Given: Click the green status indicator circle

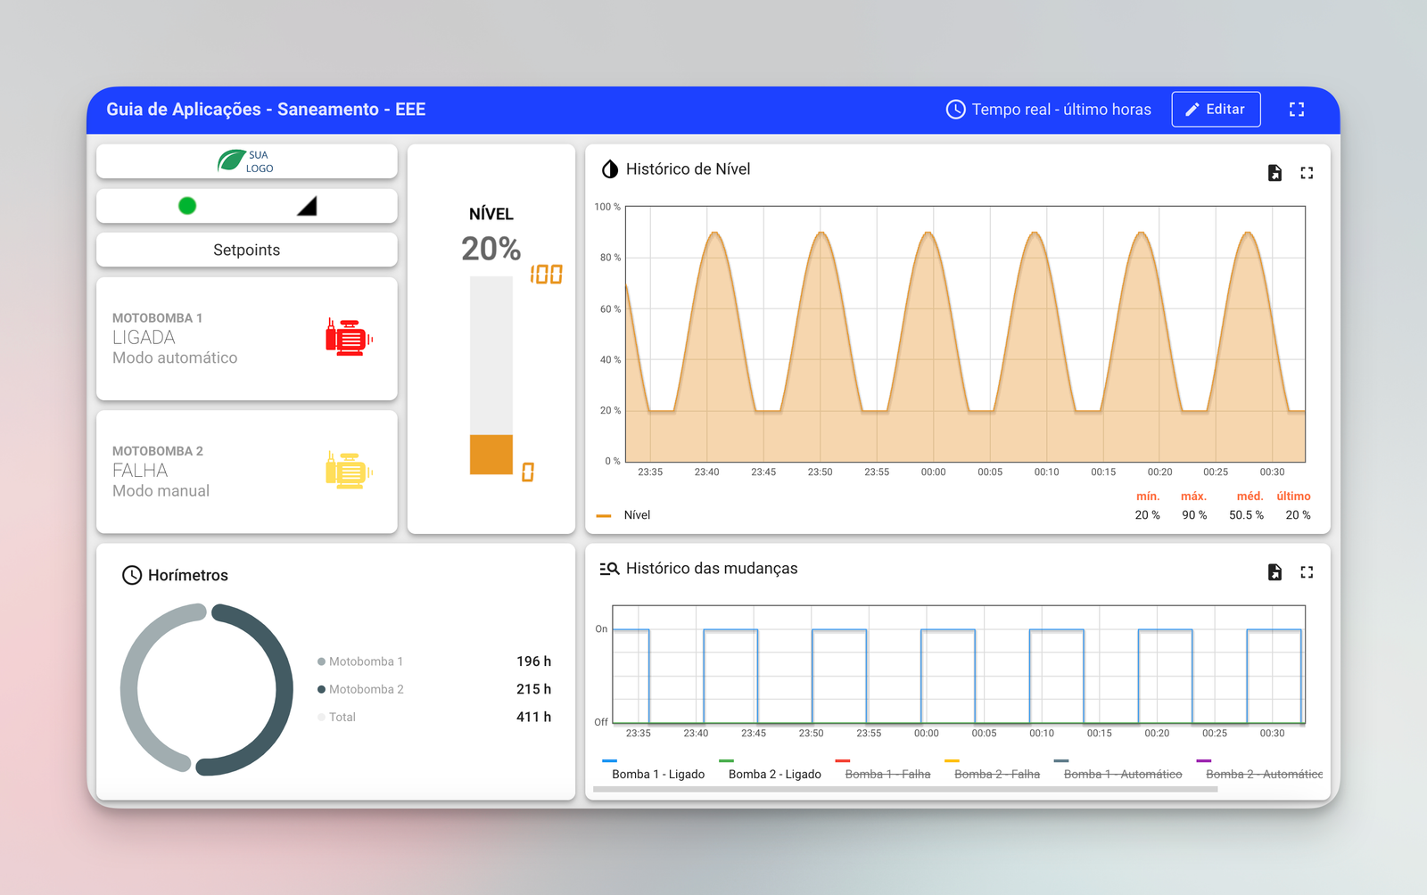Looking at the screenshot, I should tap(187, 206).
